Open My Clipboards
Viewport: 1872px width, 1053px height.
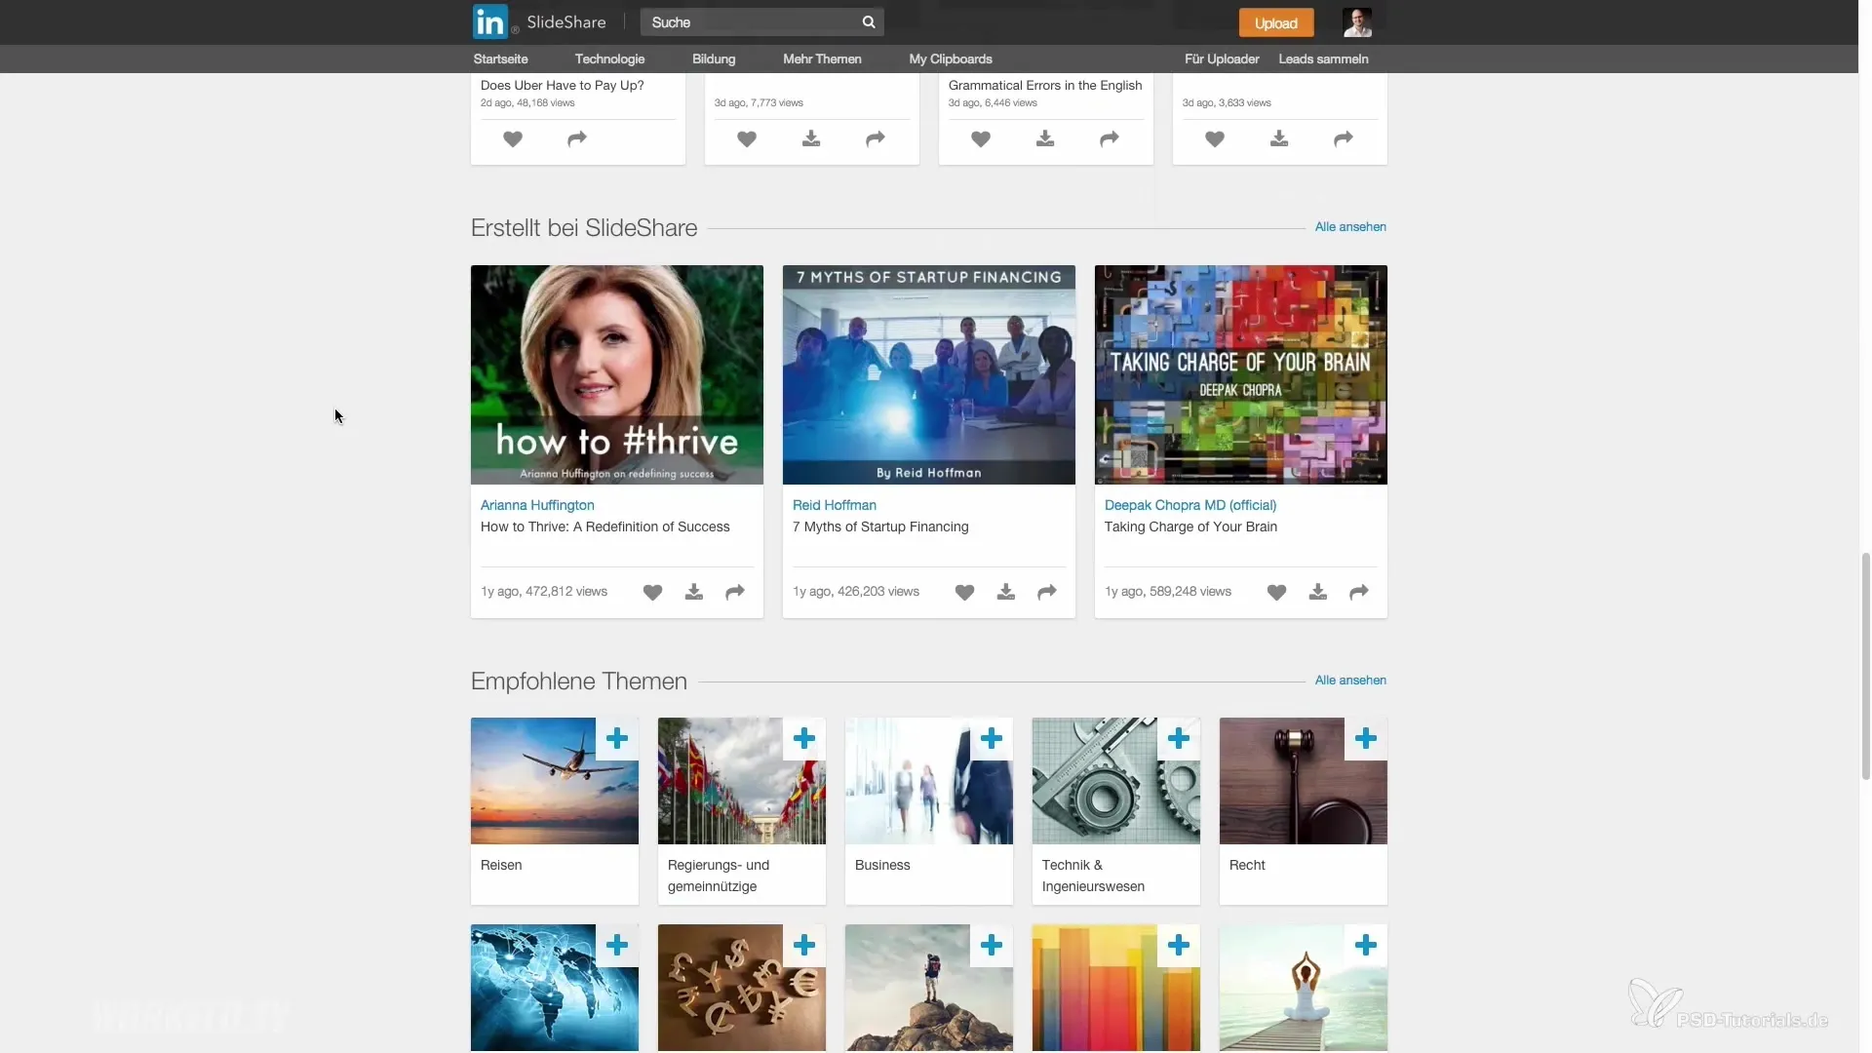point(951,58)
